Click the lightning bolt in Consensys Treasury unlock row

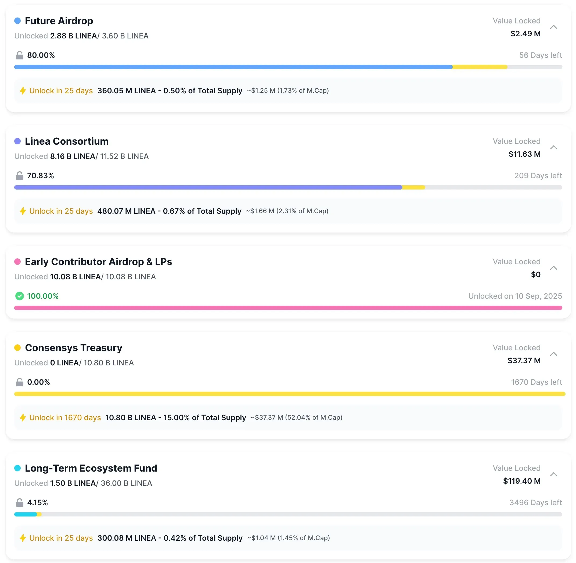23,418
